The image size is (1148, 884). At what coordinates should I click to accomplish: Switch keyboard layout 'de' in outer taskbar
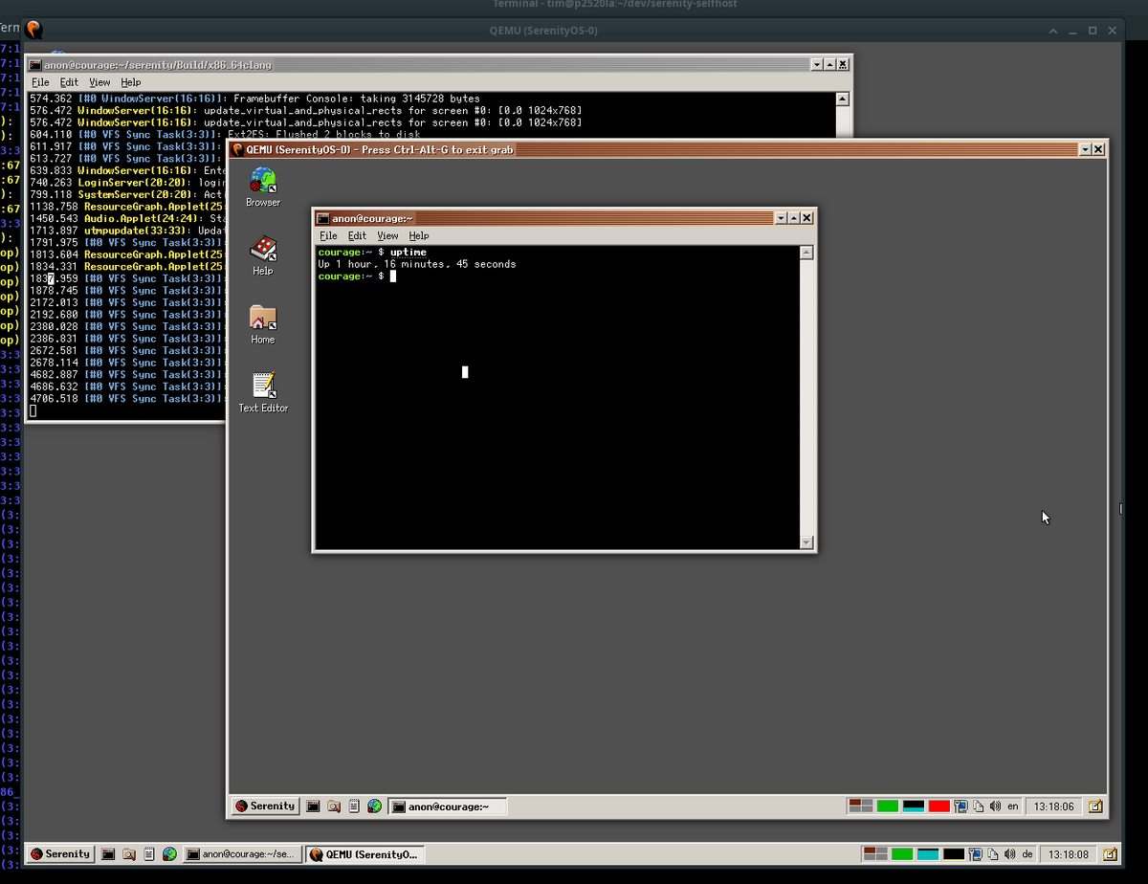coord(1027,853)
